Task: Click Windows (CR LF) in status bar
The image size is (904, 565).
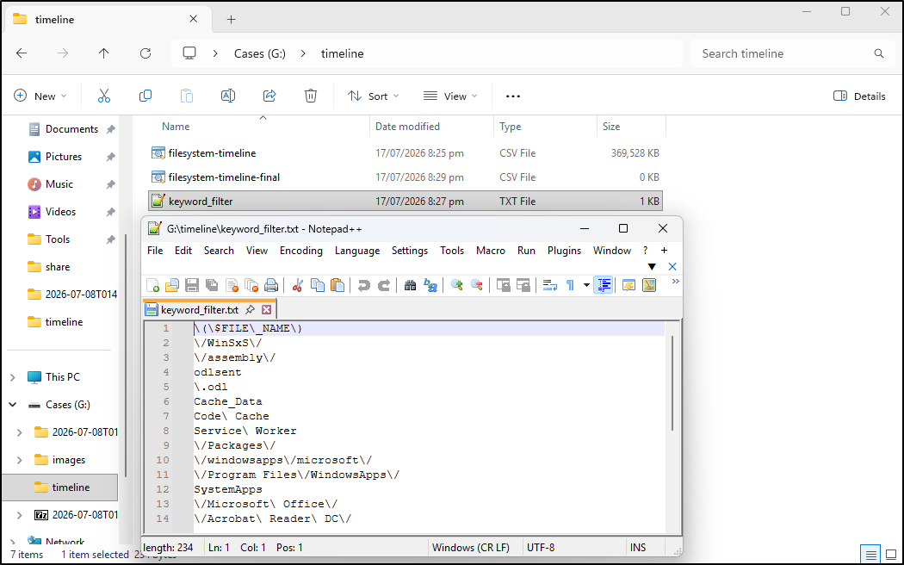Action: click(471, 547)
